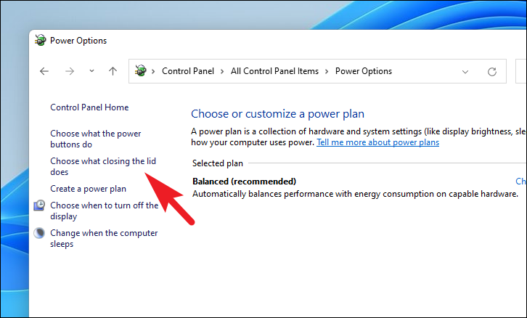Click the forward navigation arrow
The width and height of the screenshot is (527, 318).
[x=70, y=71]
